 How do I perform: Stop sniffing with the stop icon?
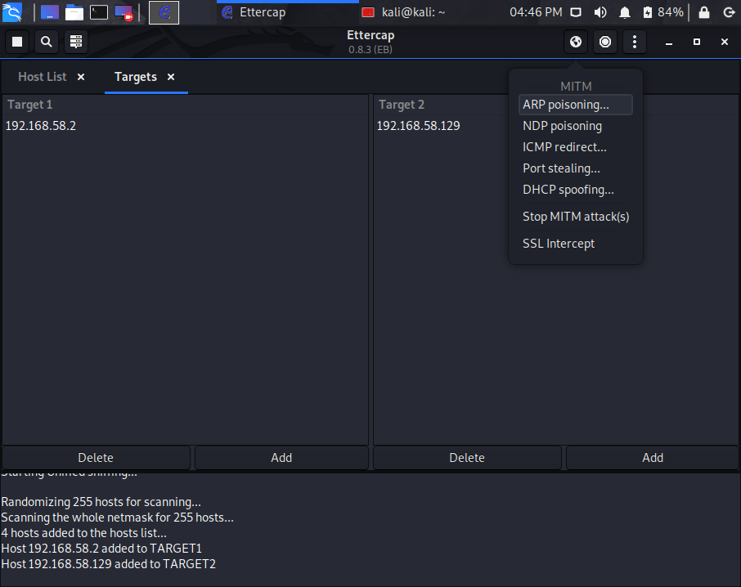pos(17,42)
